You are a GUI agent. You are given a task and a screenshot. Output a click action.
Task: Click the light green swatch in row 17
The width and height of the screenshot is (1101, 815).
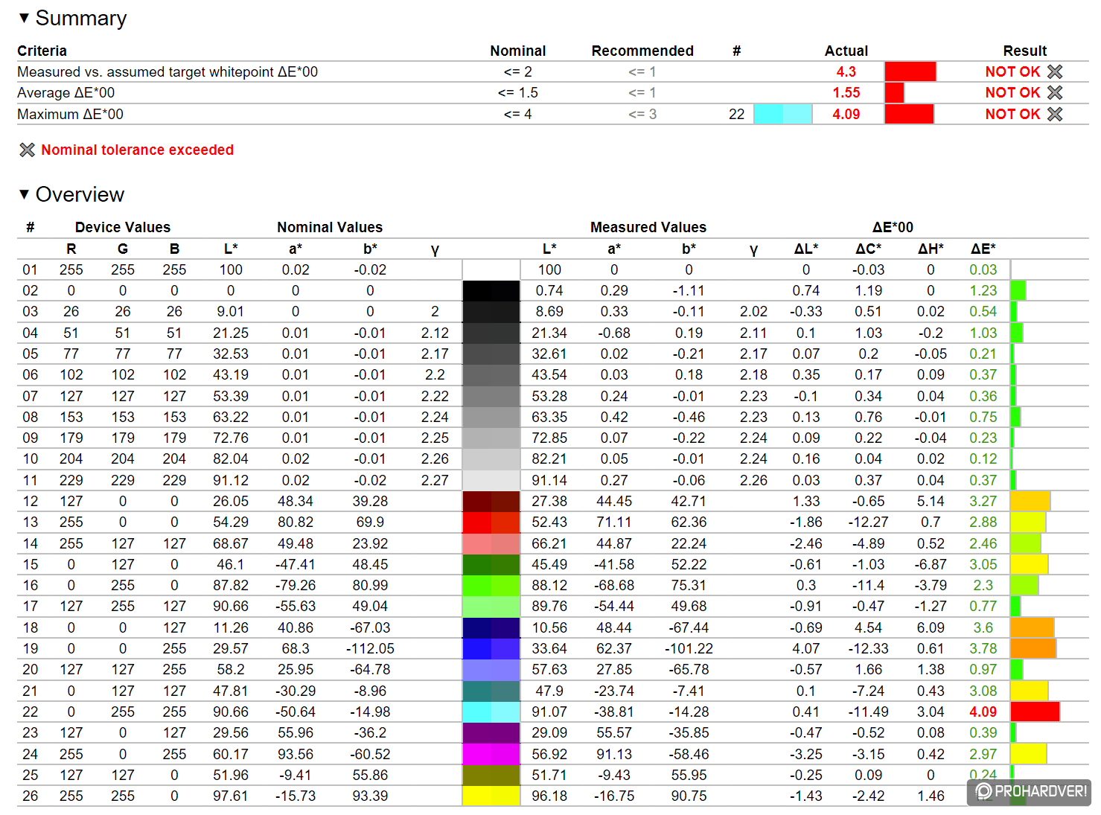[x=491, y=606]
